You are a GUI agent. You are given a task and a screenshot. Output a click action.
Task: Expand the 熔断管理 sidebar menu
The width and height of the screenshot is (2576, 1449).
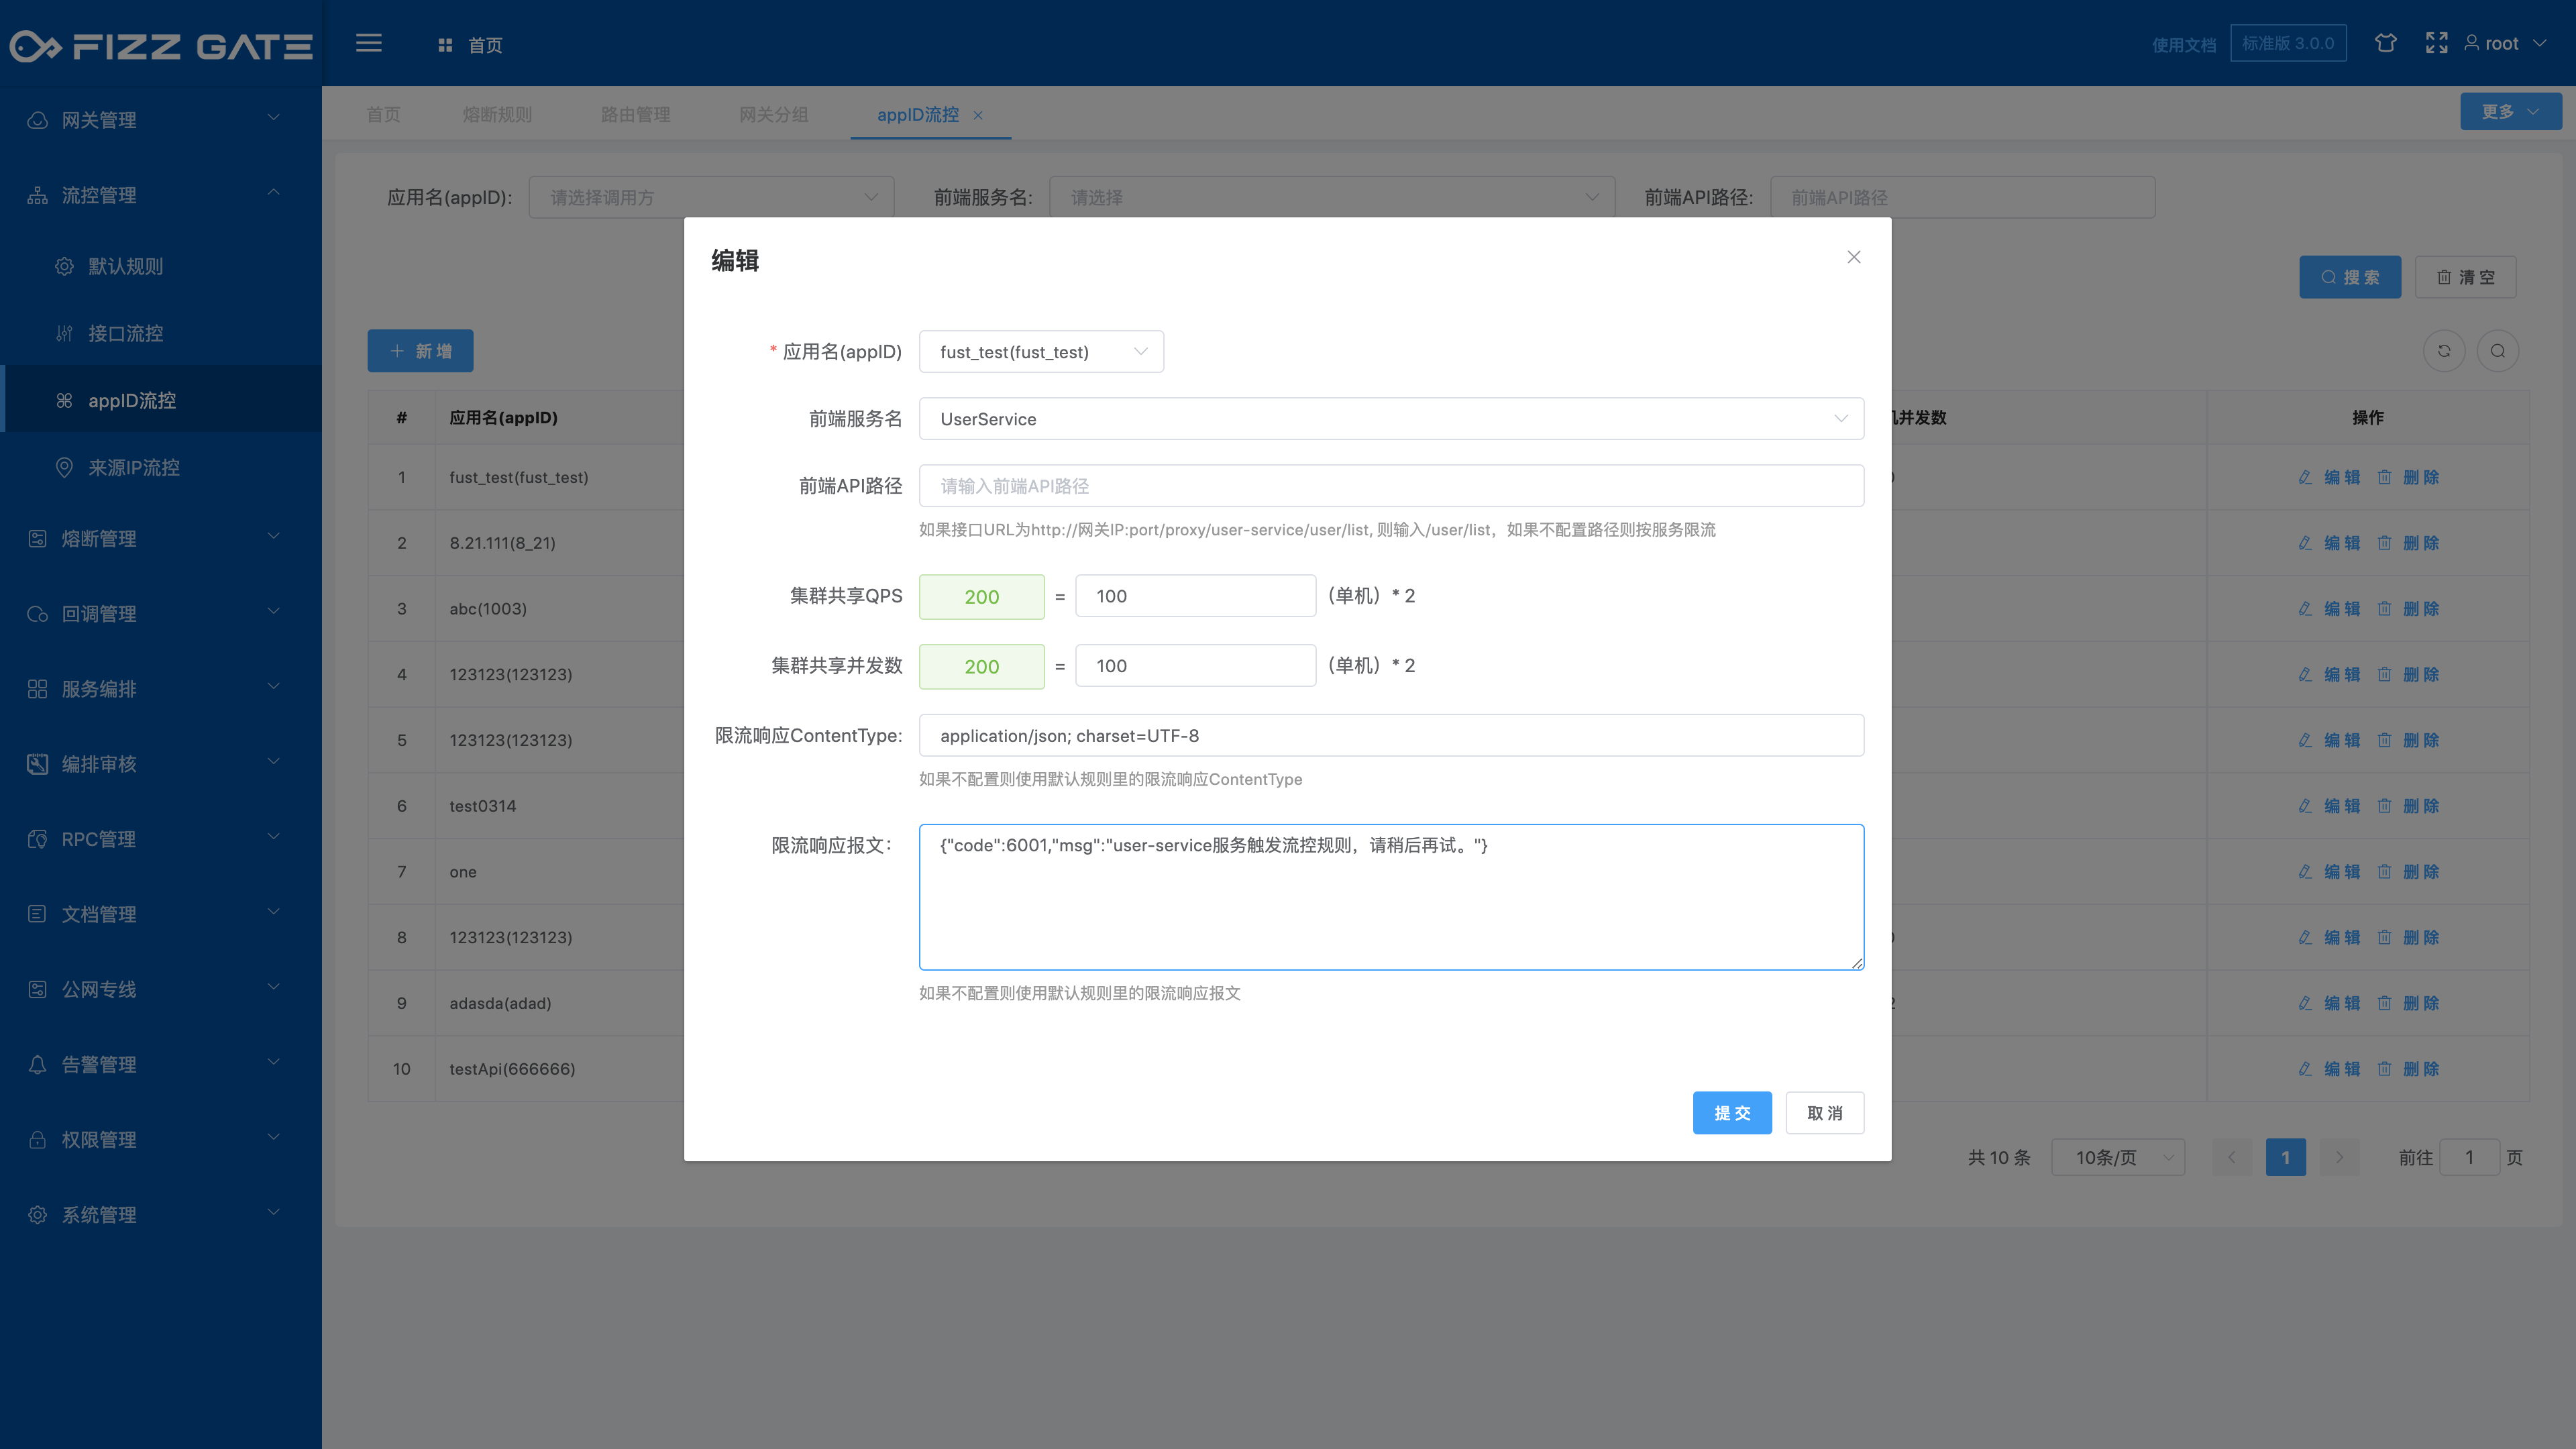pyautogui.click(x=161, y=538)
